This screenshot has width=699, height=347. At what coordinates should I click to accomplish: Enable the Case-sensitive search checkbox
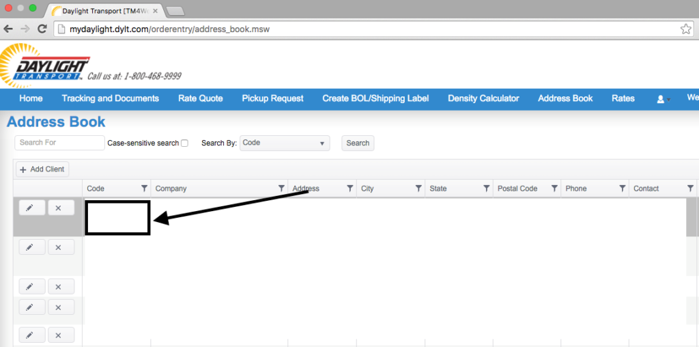pos(184,143)
